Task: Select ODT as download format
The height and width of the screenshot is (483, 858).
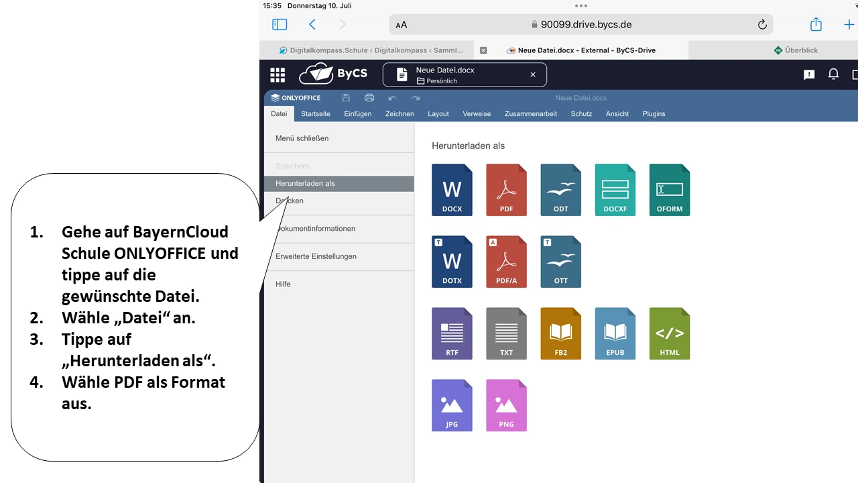Action: pos(560,190)
